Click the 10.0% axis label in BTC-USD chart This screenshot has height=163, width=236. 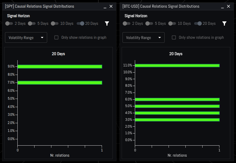(x=128, y=72)
